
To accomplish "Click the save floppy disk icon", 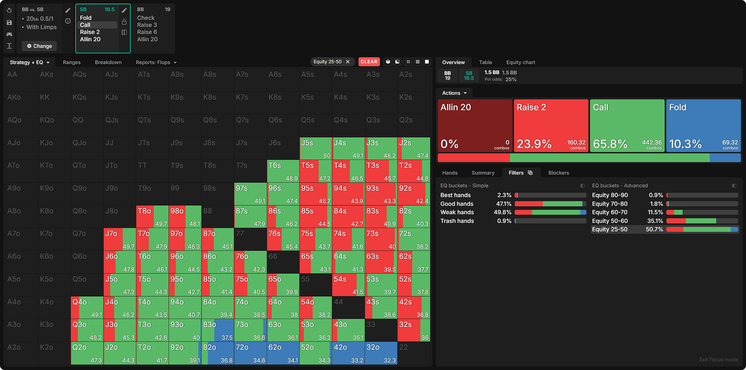I will coord(9,22).
